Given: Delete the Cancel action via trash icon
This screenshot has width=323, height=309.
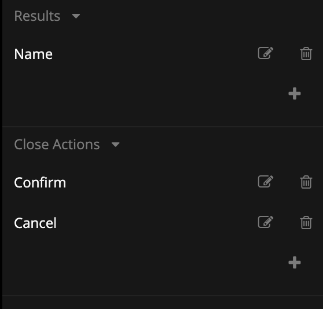Looking at the screenshot, I should [x=306, y=222].
